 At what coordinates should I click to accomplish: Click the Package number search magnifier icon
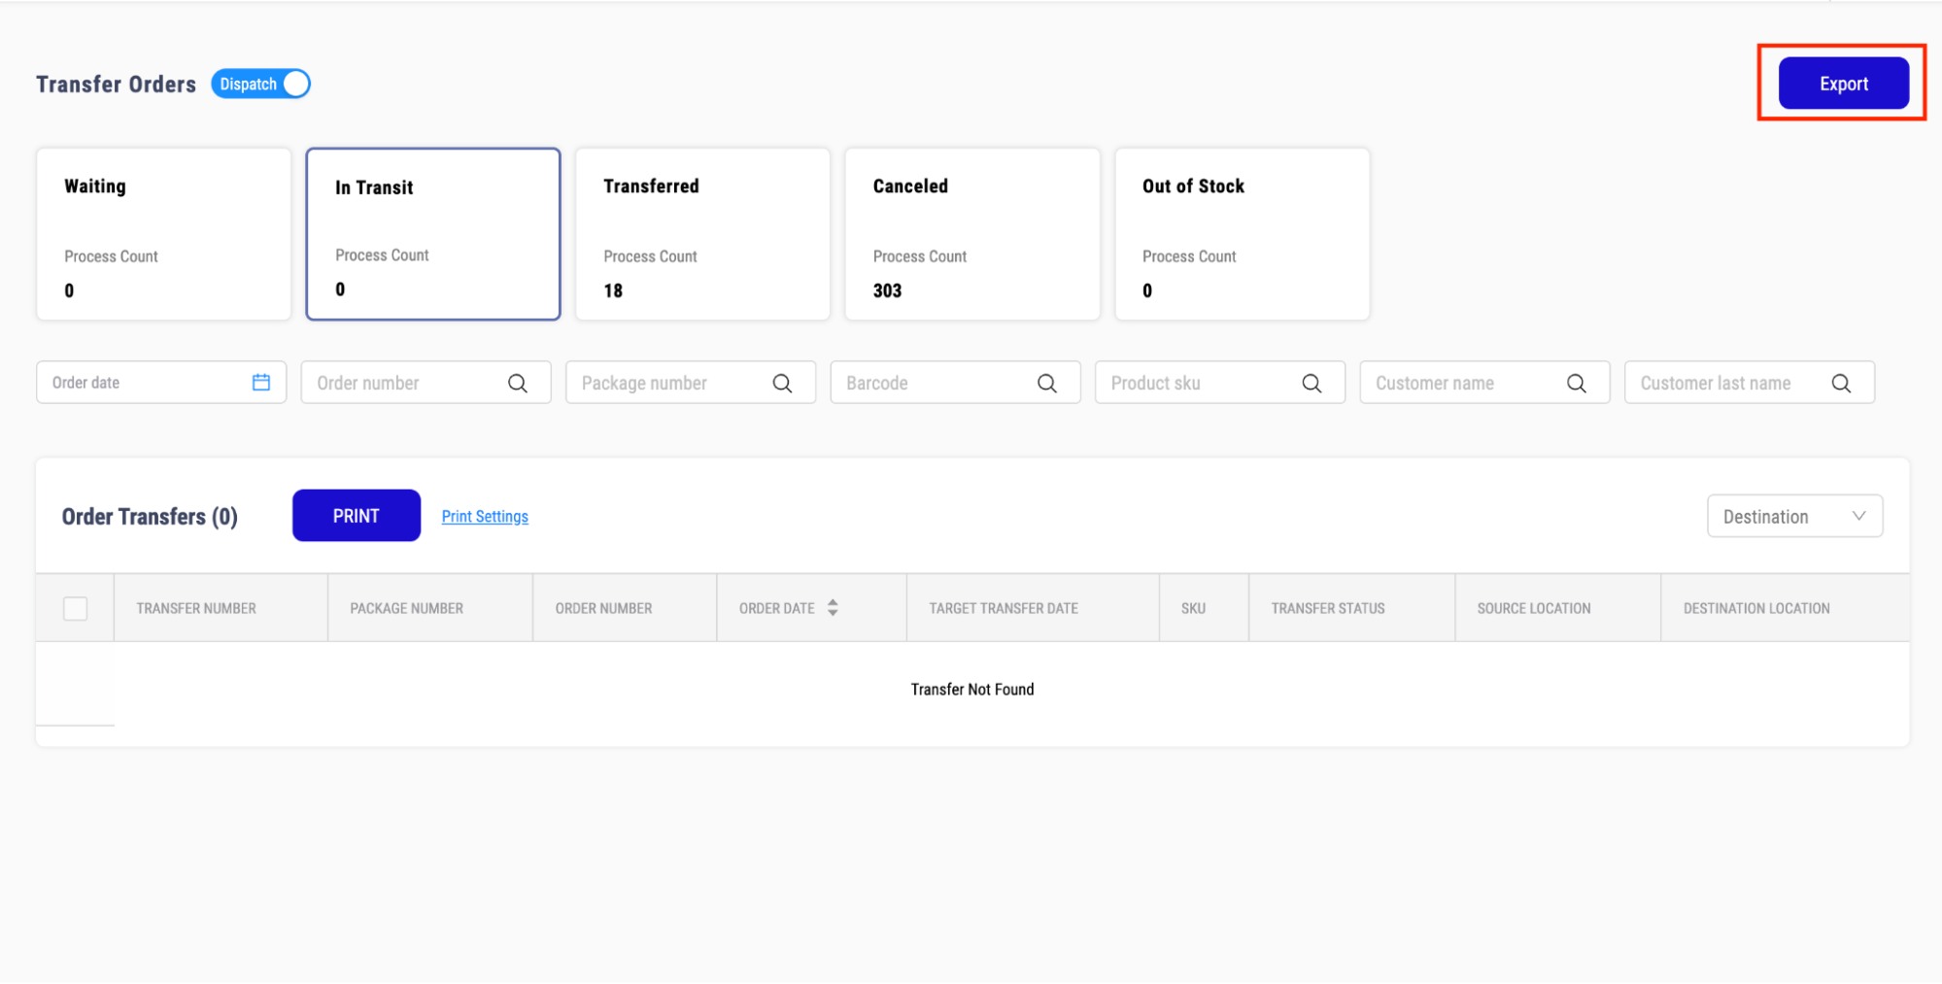[782, 384]
